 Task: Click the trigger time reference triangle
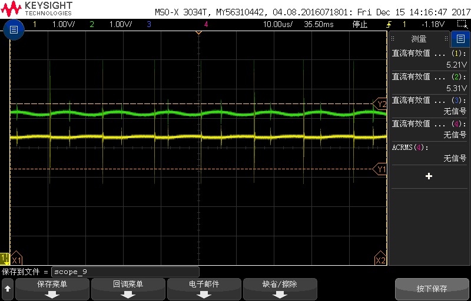pyautogui.click(x=198, y=32)
